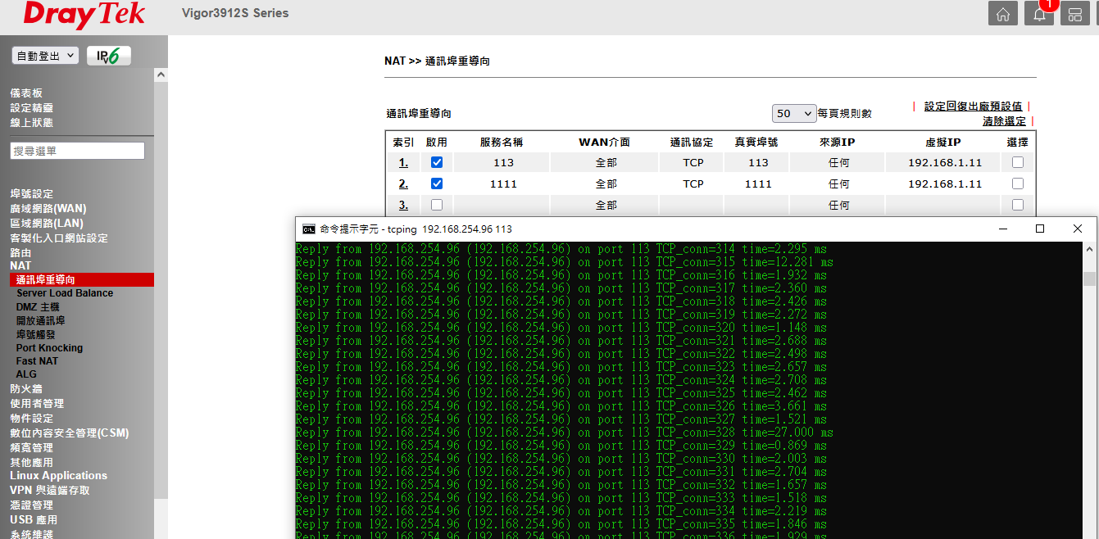Disable rule 1 enable checkbox
The height and width of the screenshot is (539, 1099).
pyautogui.click(x=437, y=163)
